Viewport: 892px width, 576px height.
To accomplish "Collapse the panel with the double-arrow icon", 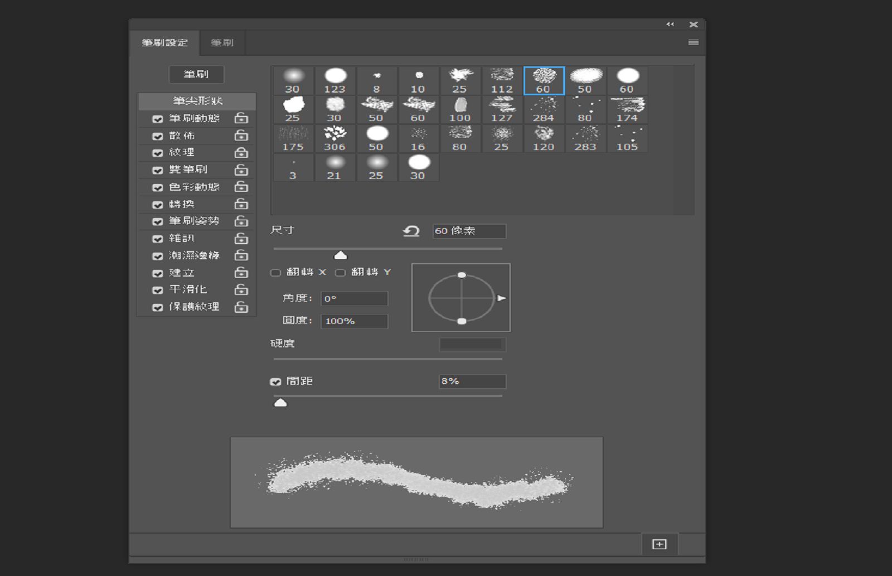I will pyautogui.click(x=670, y=25).
